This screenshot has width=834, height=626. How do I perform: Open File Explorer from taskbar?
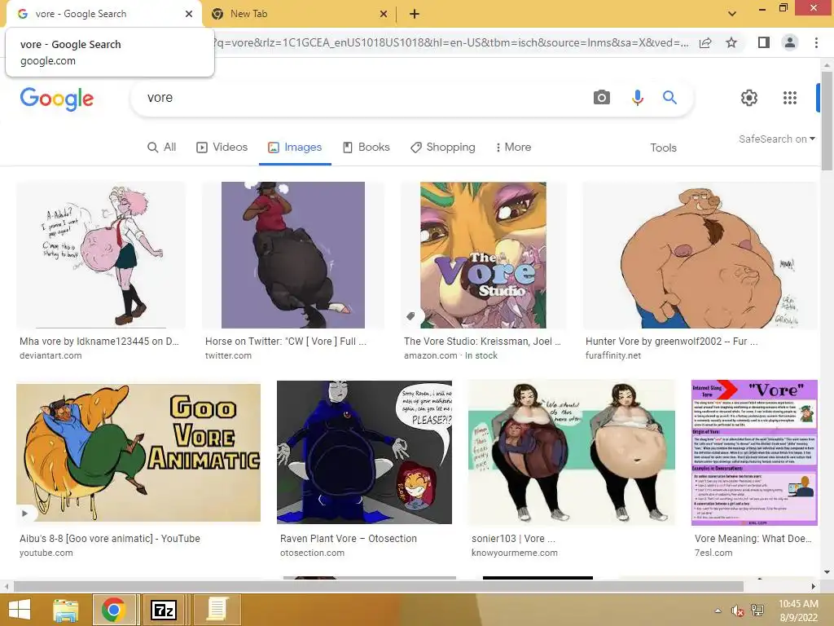click(x=65, y=610)
